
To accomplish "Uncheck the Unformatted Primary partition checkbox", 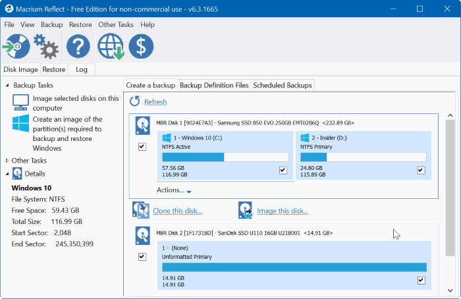I will (421, 280).
